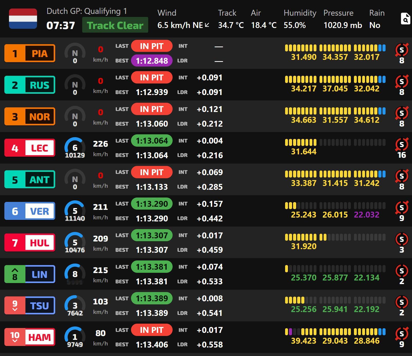Select the RUS driver badge
412x356 pixels.
(30, 85)
